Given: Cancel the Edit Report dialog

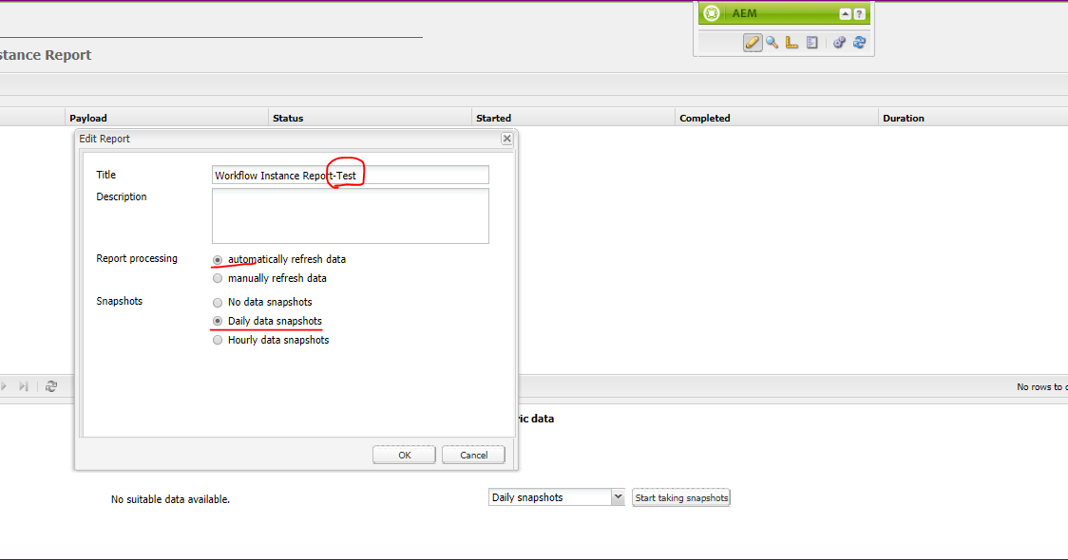Looking at the screenshot, I should click(473, 454).
